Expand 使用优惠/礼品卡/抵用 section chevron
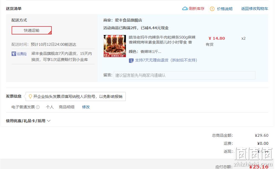Image resolution: width=275 pixels, height=169 pixels. tap(49, 121)
